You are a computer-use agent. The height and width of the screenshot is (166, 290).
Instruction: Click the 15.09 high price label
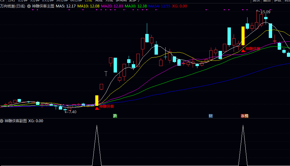[x=265, y=12]
